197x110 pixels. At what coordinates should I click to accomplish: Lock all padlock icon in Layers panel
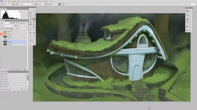pos(11,28)
